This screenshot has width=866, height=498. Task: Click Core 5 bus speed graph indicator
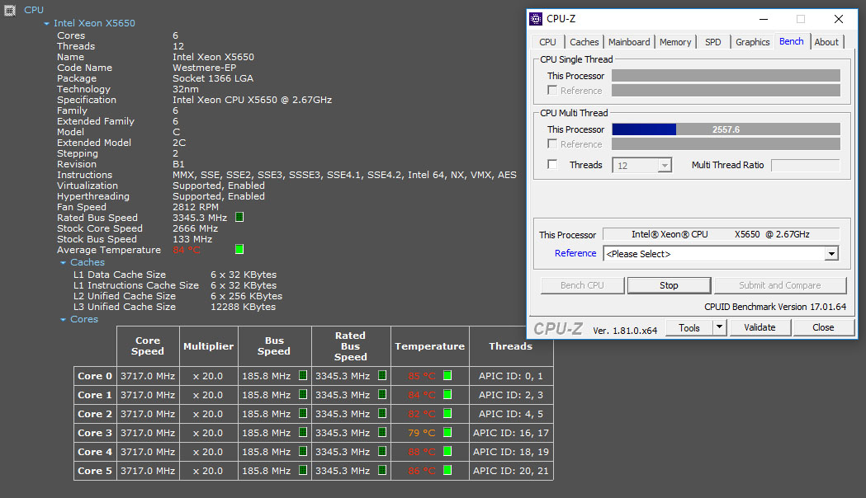coord(303,470)
